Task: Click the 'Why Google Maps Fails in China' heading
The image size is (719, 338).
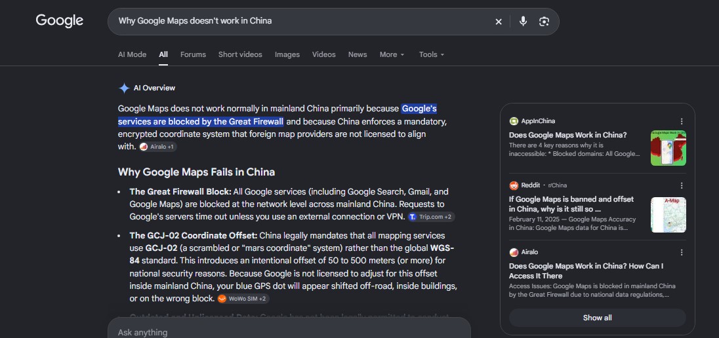Action: tap(196, 172)
